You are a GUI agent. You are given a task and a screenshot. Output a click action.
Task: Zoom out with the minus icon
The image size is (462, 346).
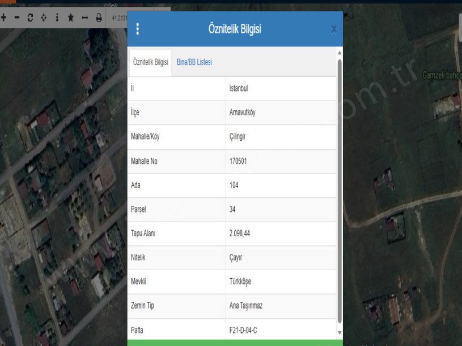[x=16, y=18]
